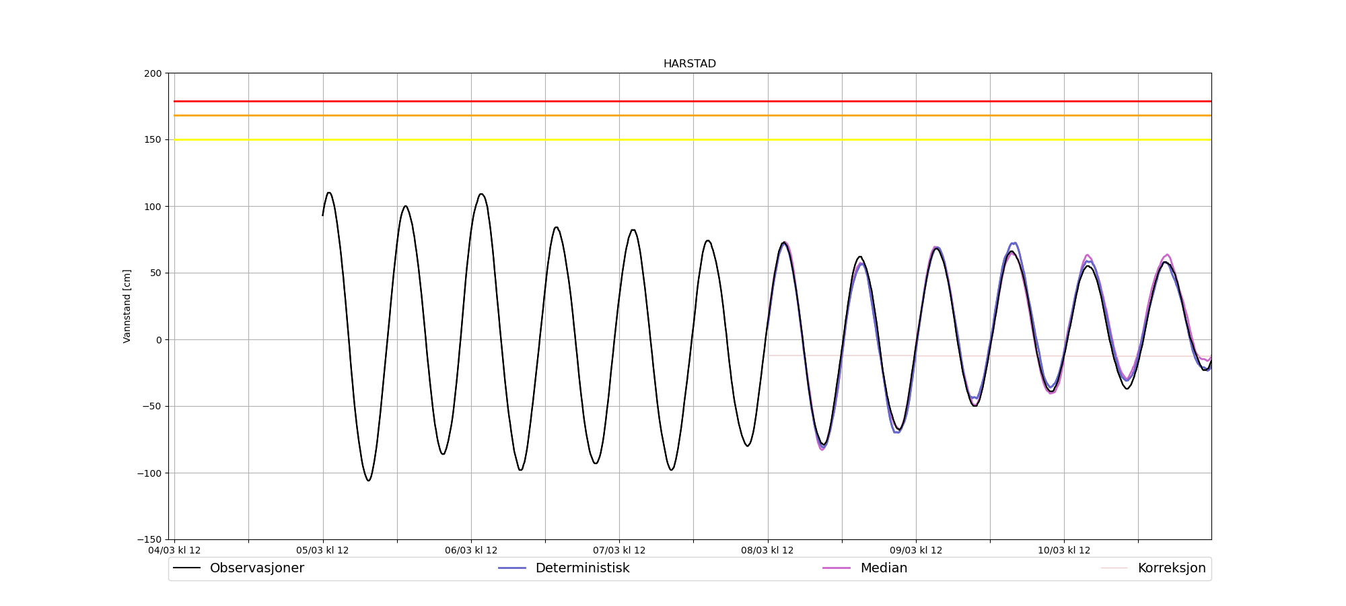Click the Observasjoner legend label
Viewport: 1346px width, 606px height.
pyautogui.click(x=256, y=568)
